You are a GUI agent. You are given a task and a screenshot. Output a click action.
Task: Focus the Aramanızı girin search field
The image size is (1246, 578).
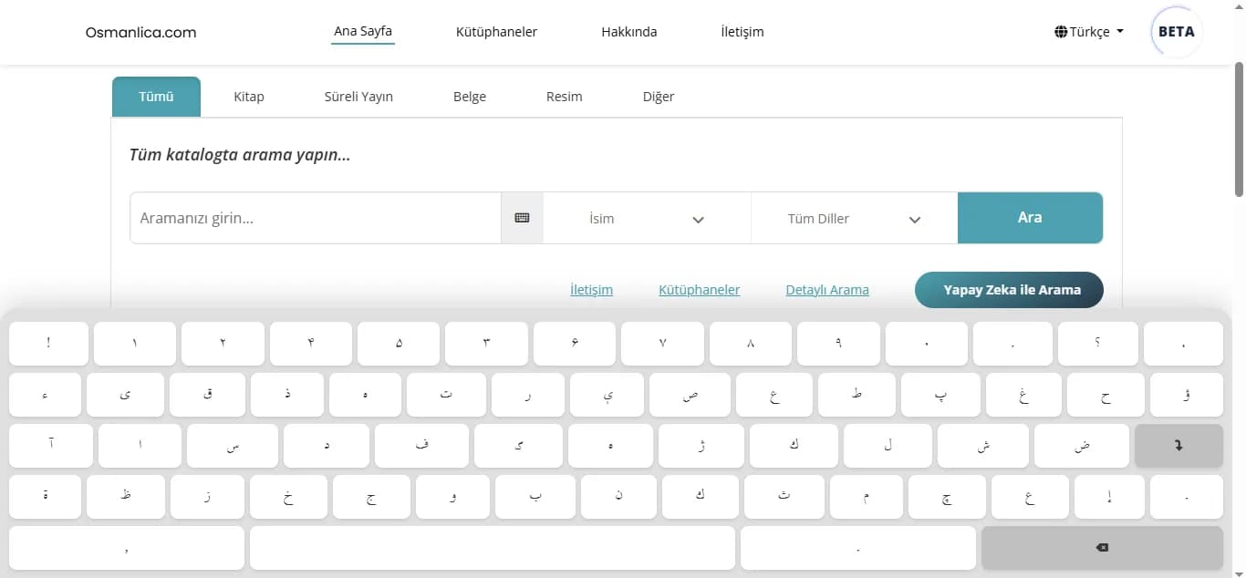click(316, 218)
